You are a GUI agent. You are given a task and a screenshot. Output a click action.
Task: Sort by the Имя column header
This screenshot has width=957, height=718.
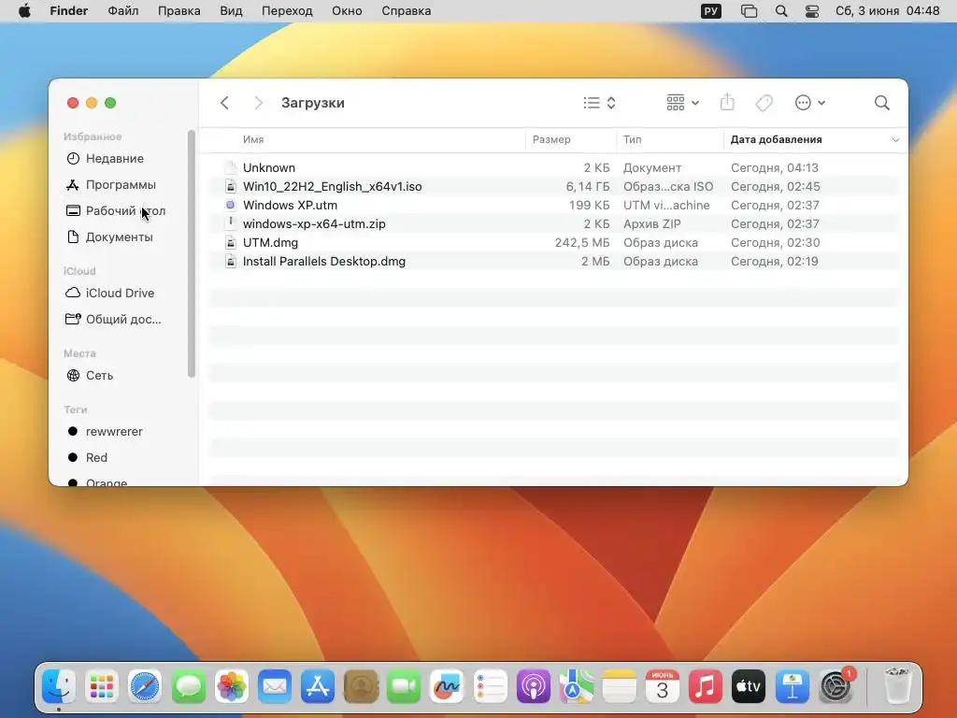tap(253, 139)
